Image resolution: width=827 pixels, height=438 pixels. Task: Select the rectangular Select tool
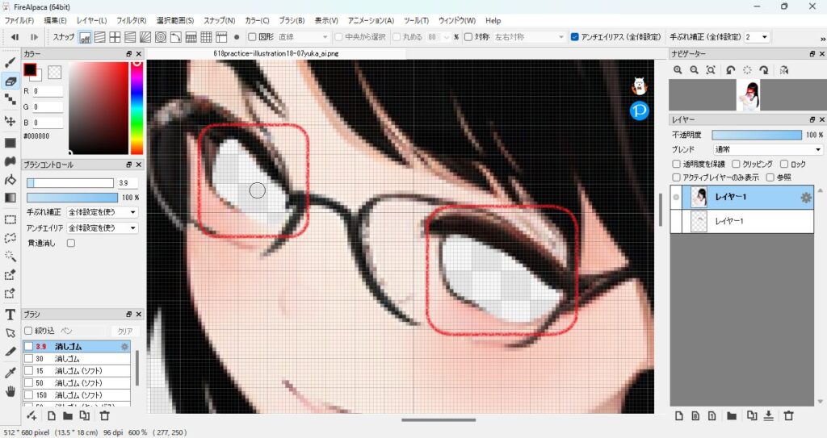10,219
